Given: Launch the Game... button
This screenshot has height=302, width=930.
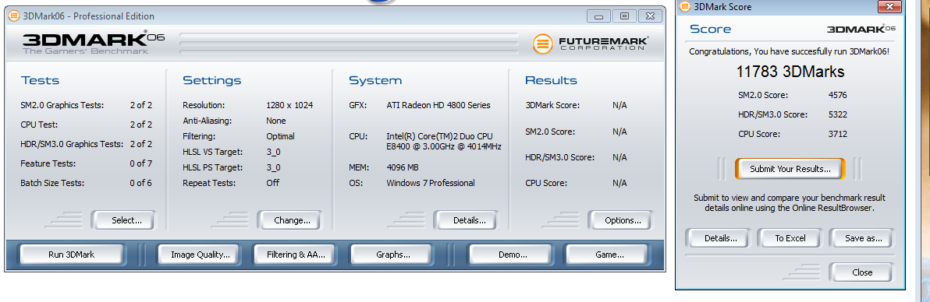Looking at the screenshot, I should (607, 255).
